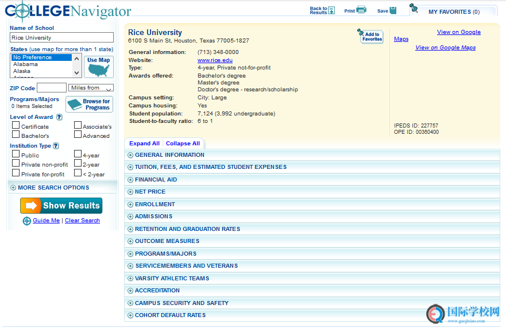The image size is (506, 328).
Task: Click the Show Results button
Action: coord(61,206)
